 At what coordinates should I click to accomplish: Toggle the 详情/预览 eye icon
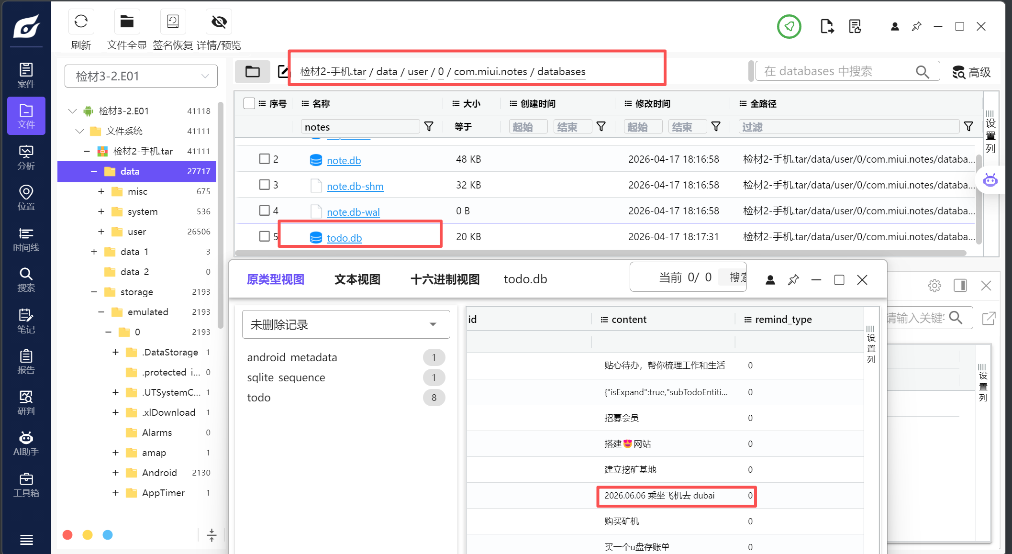(x=219, y=22)
